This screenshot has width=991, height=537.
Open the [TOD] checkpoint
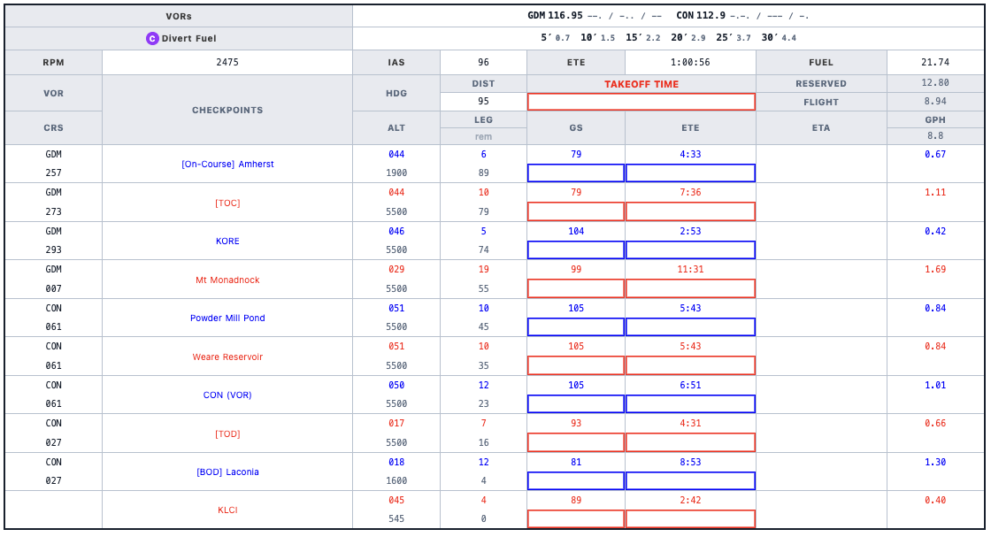click(x=227, y=434)
